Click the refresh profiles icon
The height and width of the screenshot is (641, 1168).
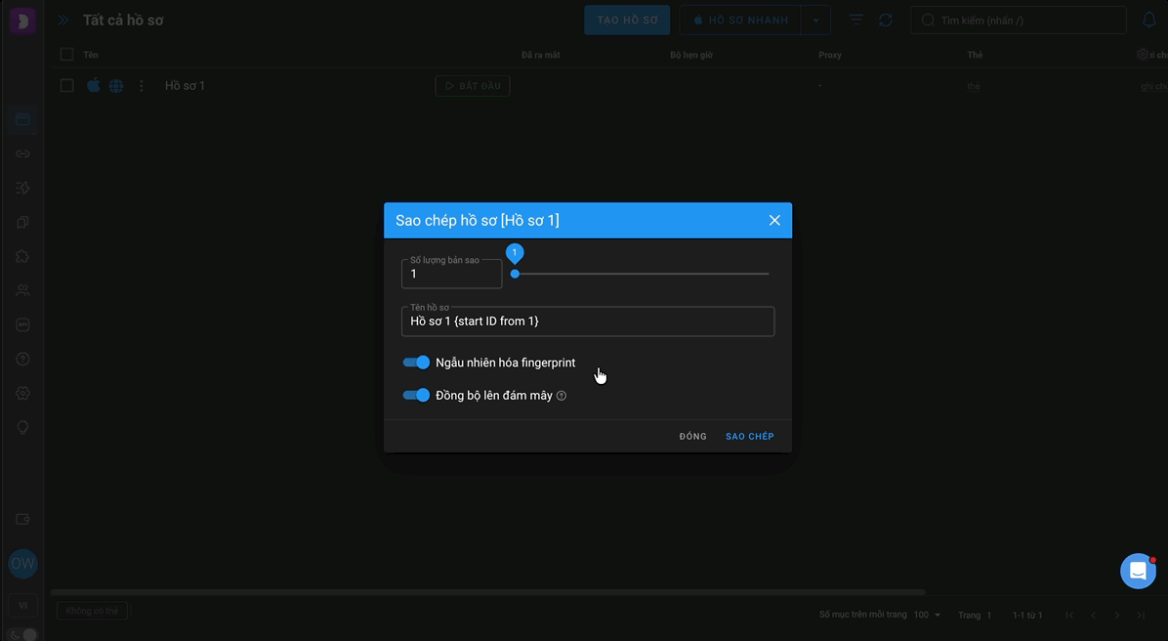point(886,21)
